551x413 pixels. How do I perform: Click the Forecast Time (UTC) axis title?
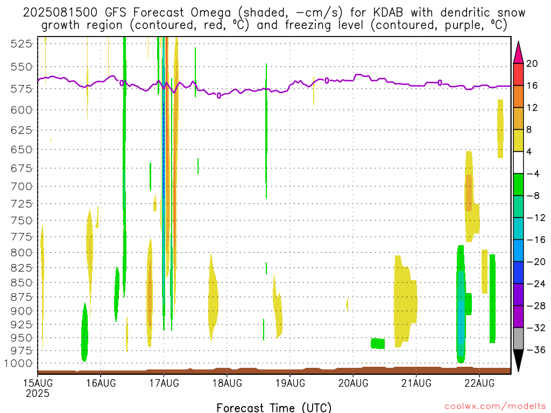click(x=274, y=408)
